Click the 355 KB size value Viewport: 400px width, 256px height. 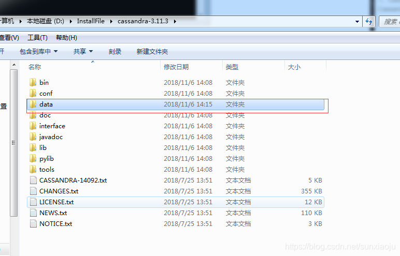tap(311, 191)
